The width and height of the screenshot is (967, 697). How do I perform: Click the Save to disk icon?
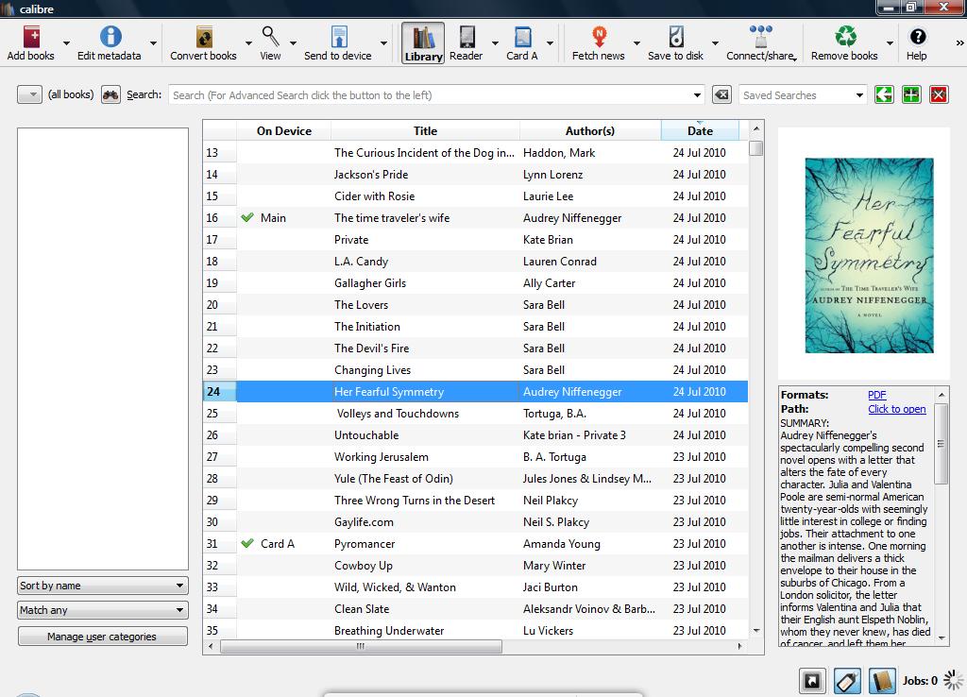pos(676,37)
